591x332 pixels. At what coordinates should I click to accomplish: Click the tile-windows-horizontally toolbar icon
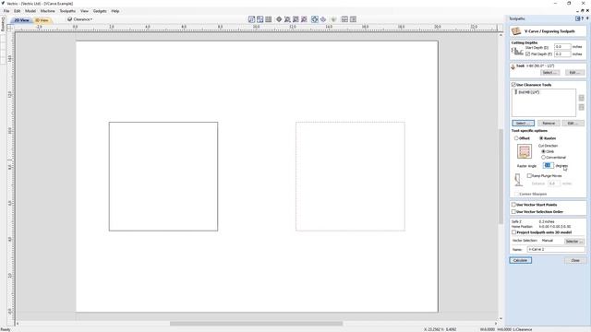tap(344, 19)
